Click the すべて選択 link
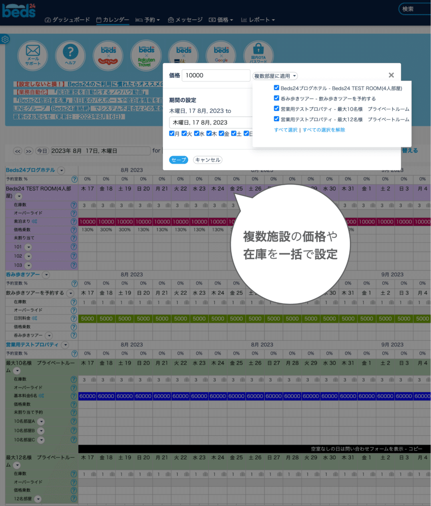Screen dimensions: 431x506 285,130
